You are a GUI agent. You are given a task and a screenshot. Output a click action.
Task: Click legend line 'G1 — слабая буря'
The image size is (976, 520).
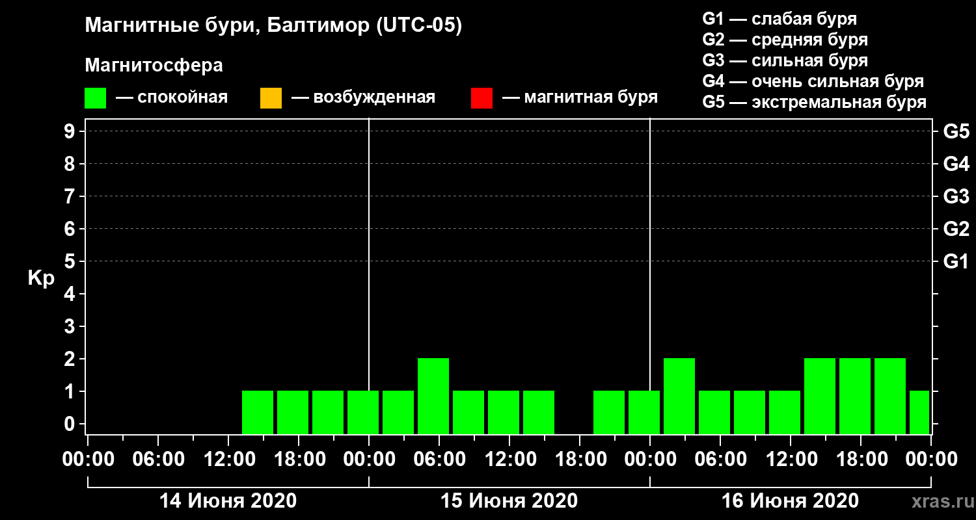point(779,19)
